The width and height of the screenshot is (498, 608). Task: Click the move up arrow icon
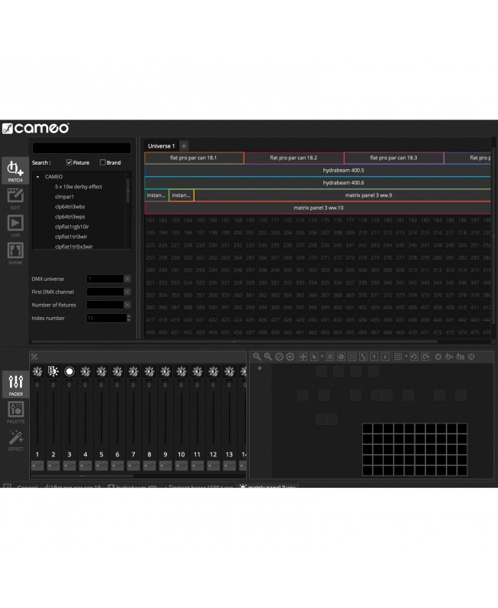click(374, 357)
